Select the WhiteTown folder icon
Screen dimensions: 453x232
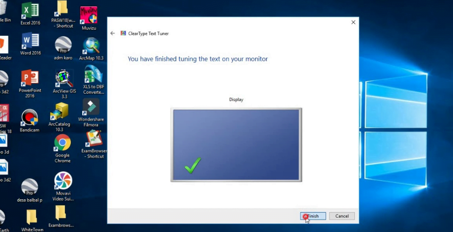pyautogui.click(x=32, y=221)
